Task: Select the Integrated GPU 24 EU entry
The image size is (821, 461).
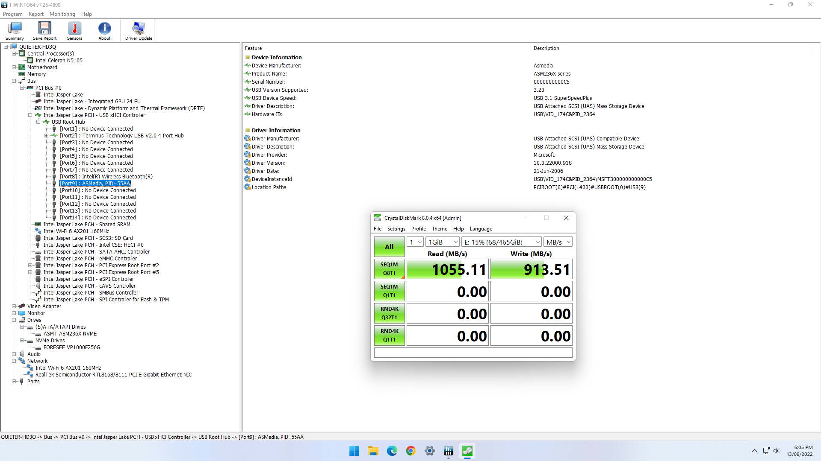Action: click(92, 102)
